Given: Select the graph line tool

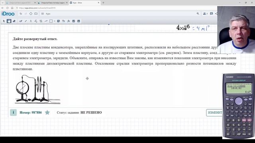Looking at the screenshot, I should click(x=46, y=21).
